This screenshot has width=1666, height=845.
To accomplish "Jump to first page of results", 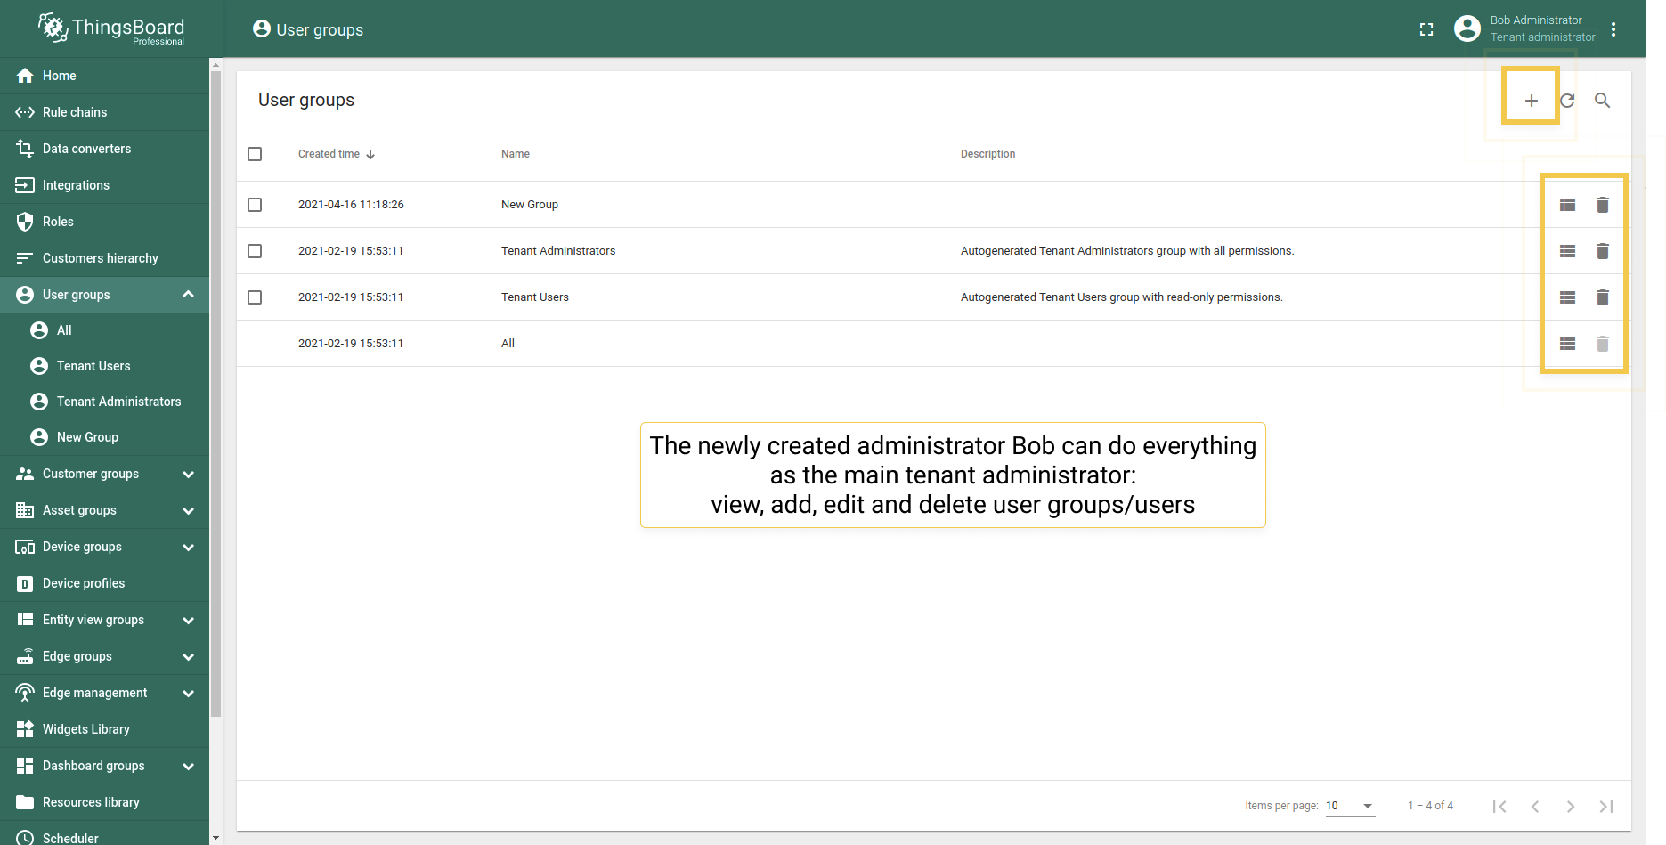I will [1499, 806].
